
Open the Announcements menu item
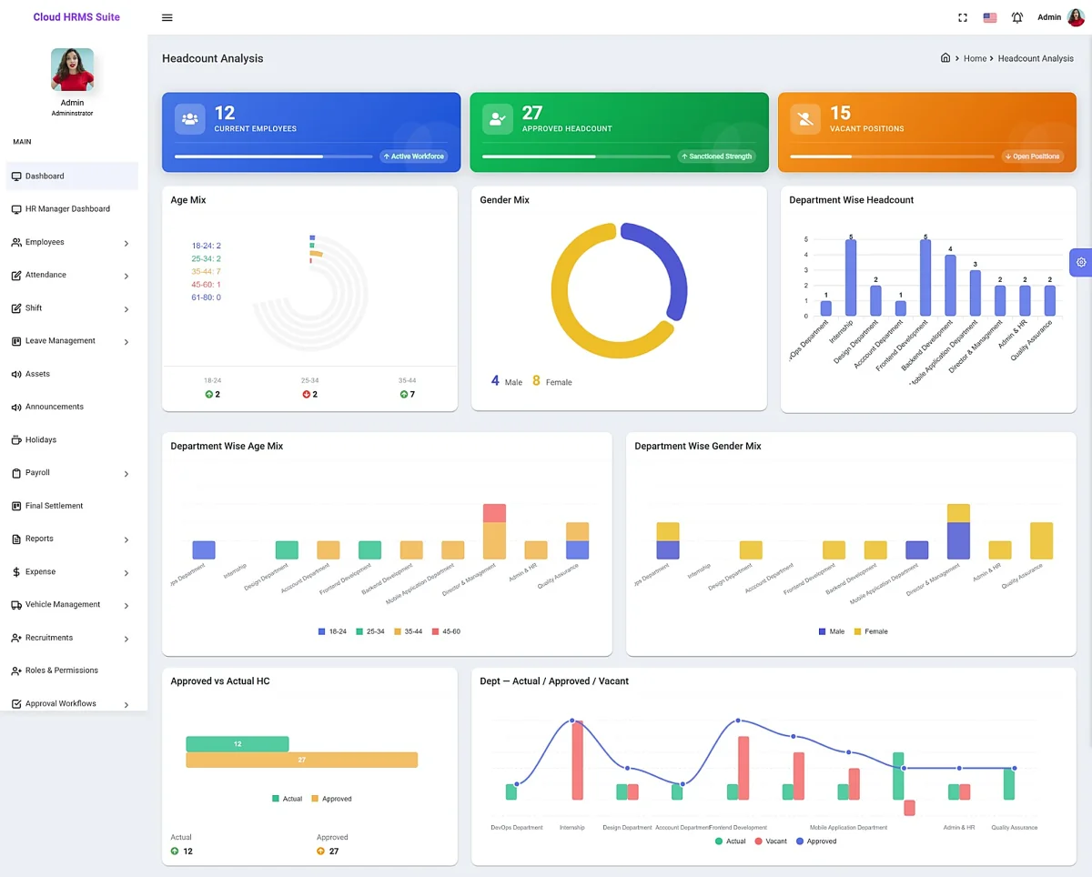[x=72, y=407]
